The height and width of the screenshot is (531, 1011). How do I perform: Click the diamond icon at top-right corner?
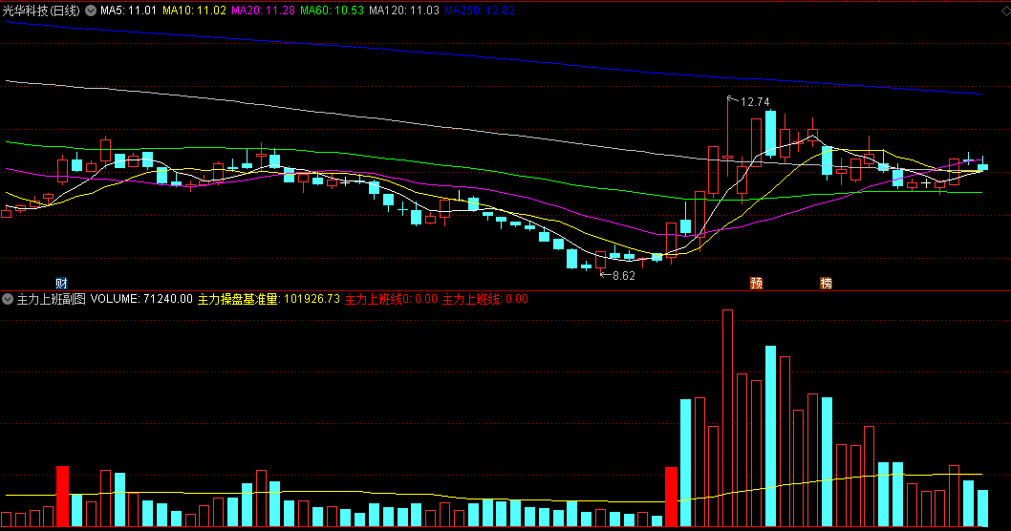coord(1005,11)
